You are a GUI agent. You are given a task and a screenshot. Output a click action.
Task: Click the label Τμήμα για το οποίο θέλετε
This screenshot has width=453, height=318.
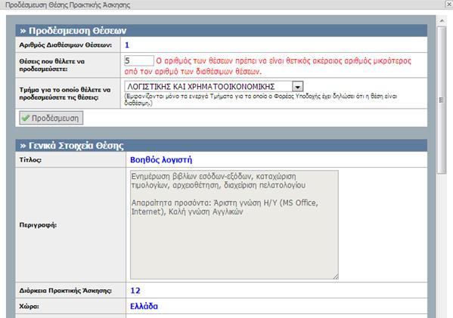pyautogui.click(x=65, y=94)
